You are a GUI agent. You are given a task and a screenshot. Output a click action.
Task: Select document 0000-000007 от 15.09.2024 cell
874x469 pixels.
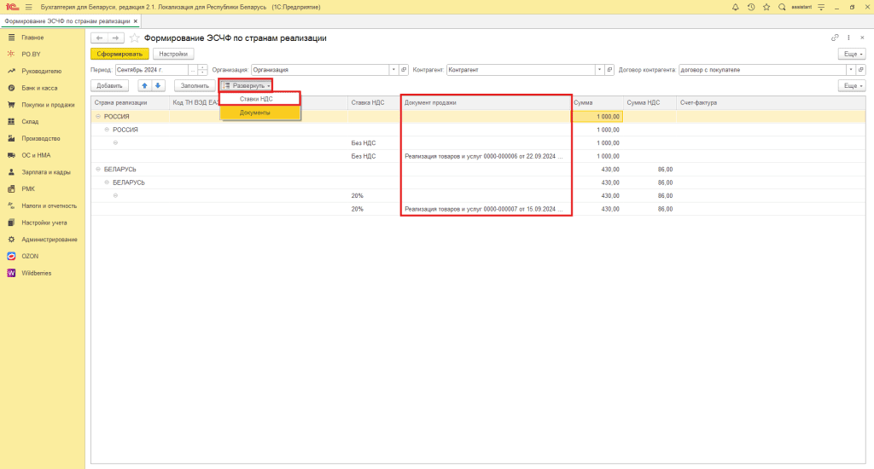click(486, 210)
